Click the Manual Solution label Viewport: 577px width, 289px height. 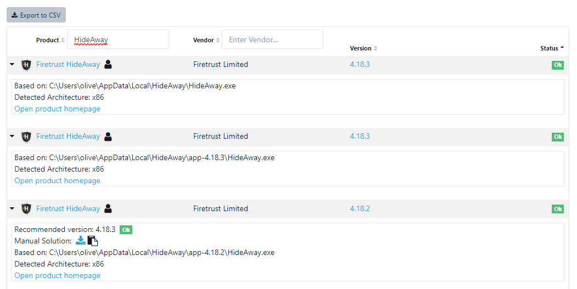tap(43, 241)
